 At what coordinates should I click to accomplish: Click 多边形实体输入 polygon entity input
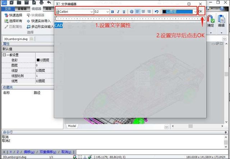[40, 27]
